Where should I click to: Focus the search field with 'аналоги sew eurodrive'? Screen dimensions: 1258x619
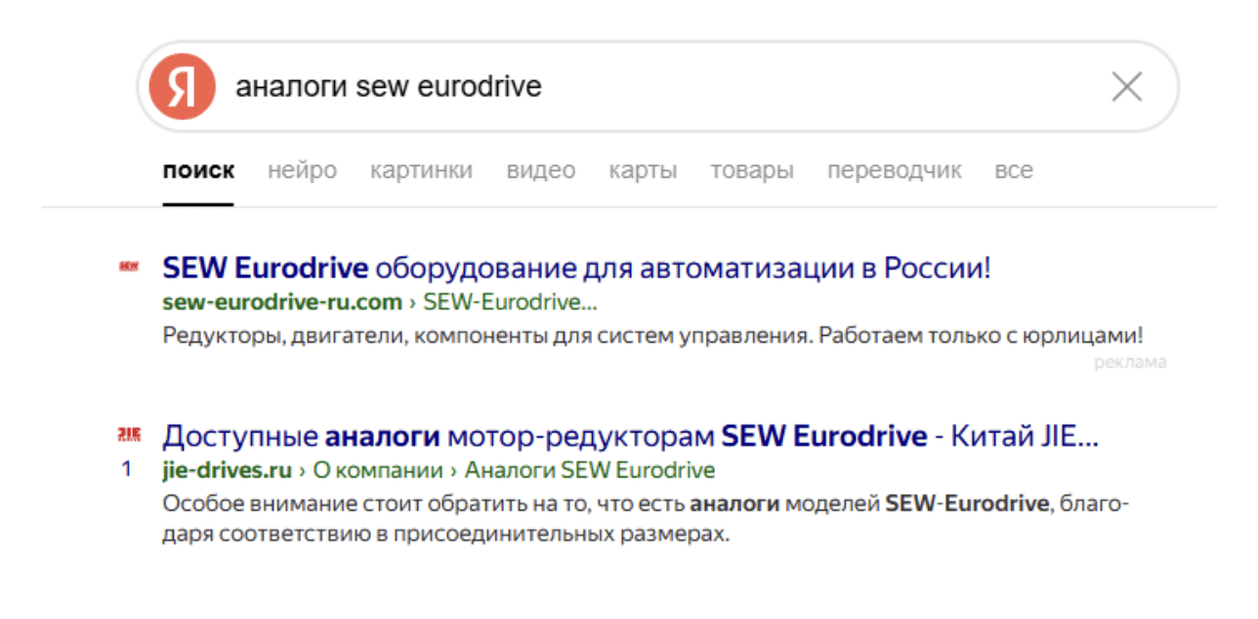657,88
